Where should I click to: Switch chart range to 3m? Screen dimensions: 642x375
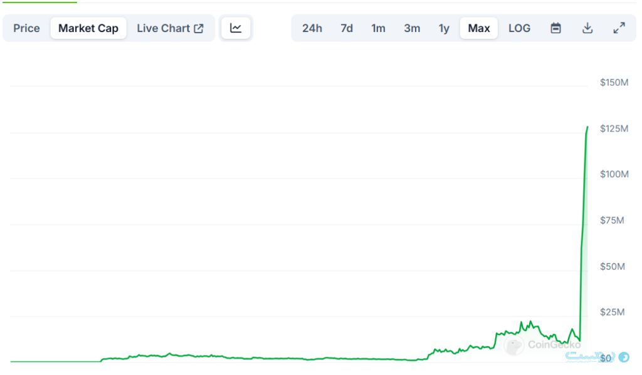(412, 28)
